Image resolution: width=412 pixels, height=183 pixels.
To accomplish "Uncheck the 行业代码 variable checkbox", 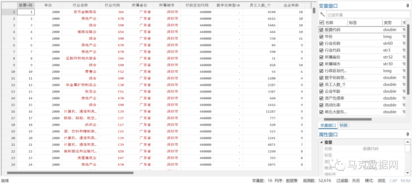I will coord(321,50).
